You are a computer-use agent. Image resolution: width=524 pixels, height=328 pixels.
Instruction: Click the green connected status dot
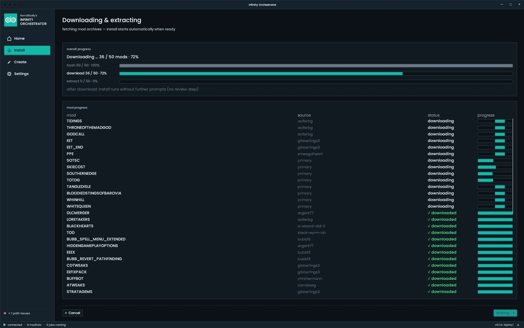(x=4, y=325)
